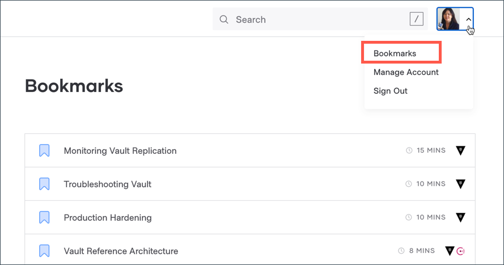Screen dimensions: 504x265
Task: Remove bookmark on Troubleshooting Vault
Action: [44, 184]
